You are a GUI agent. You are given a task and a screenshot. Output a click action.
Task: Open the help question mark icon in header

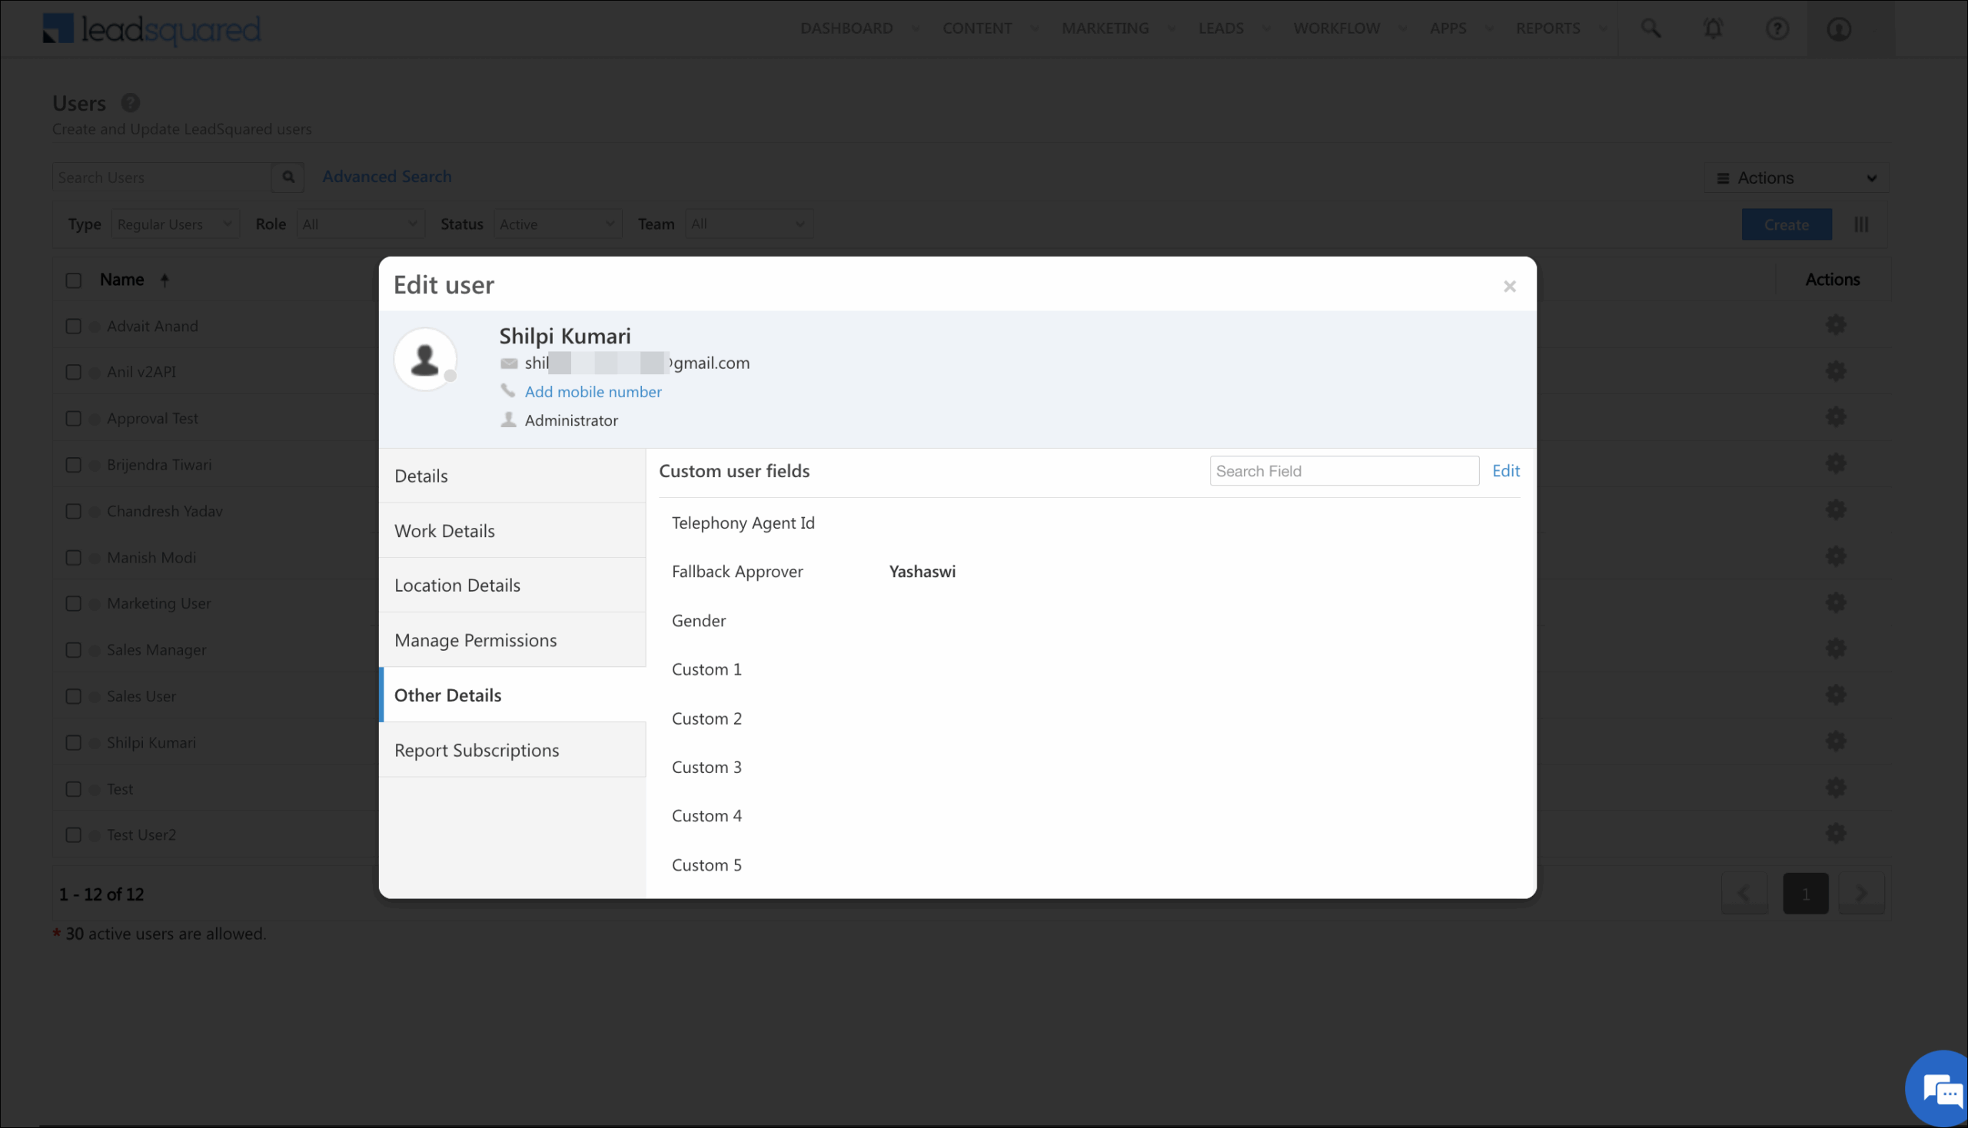tap(1777, 28)
